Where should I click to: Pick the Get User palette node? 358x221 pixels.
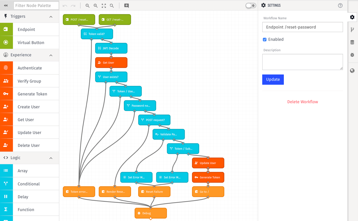tap(30, 119)
